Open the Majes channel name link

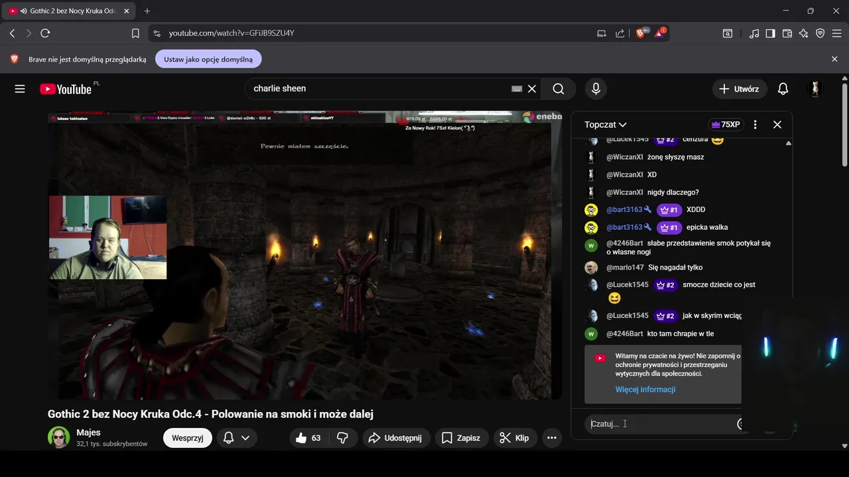[x=88, y=433]
